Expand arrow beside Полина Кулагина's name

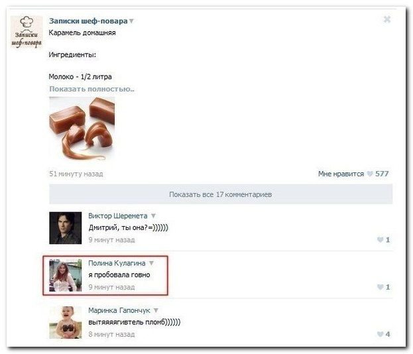click(151, 263)
